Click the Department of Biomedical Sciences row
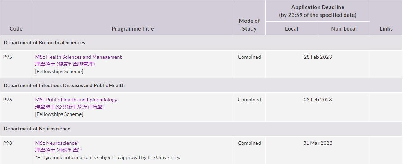The height and width of the screenshot is (164, 403). [x=45, y=42]
